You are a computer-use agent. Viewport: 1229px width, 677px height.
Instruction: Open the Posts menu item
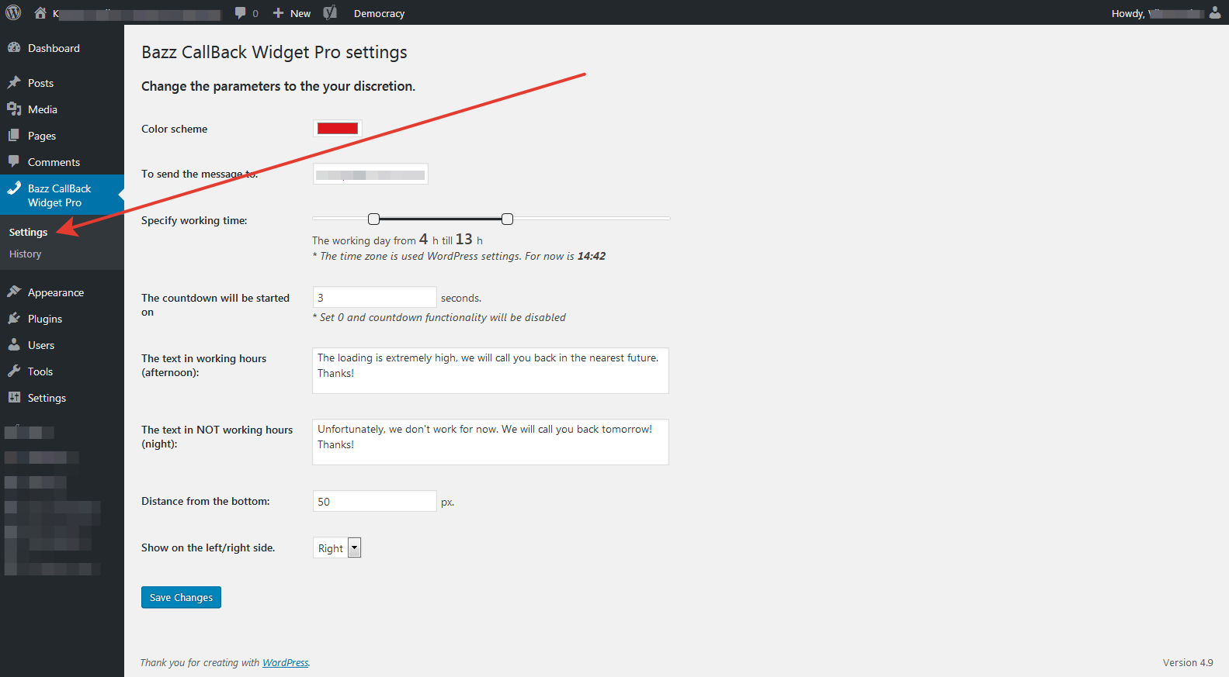click(40, 83)
